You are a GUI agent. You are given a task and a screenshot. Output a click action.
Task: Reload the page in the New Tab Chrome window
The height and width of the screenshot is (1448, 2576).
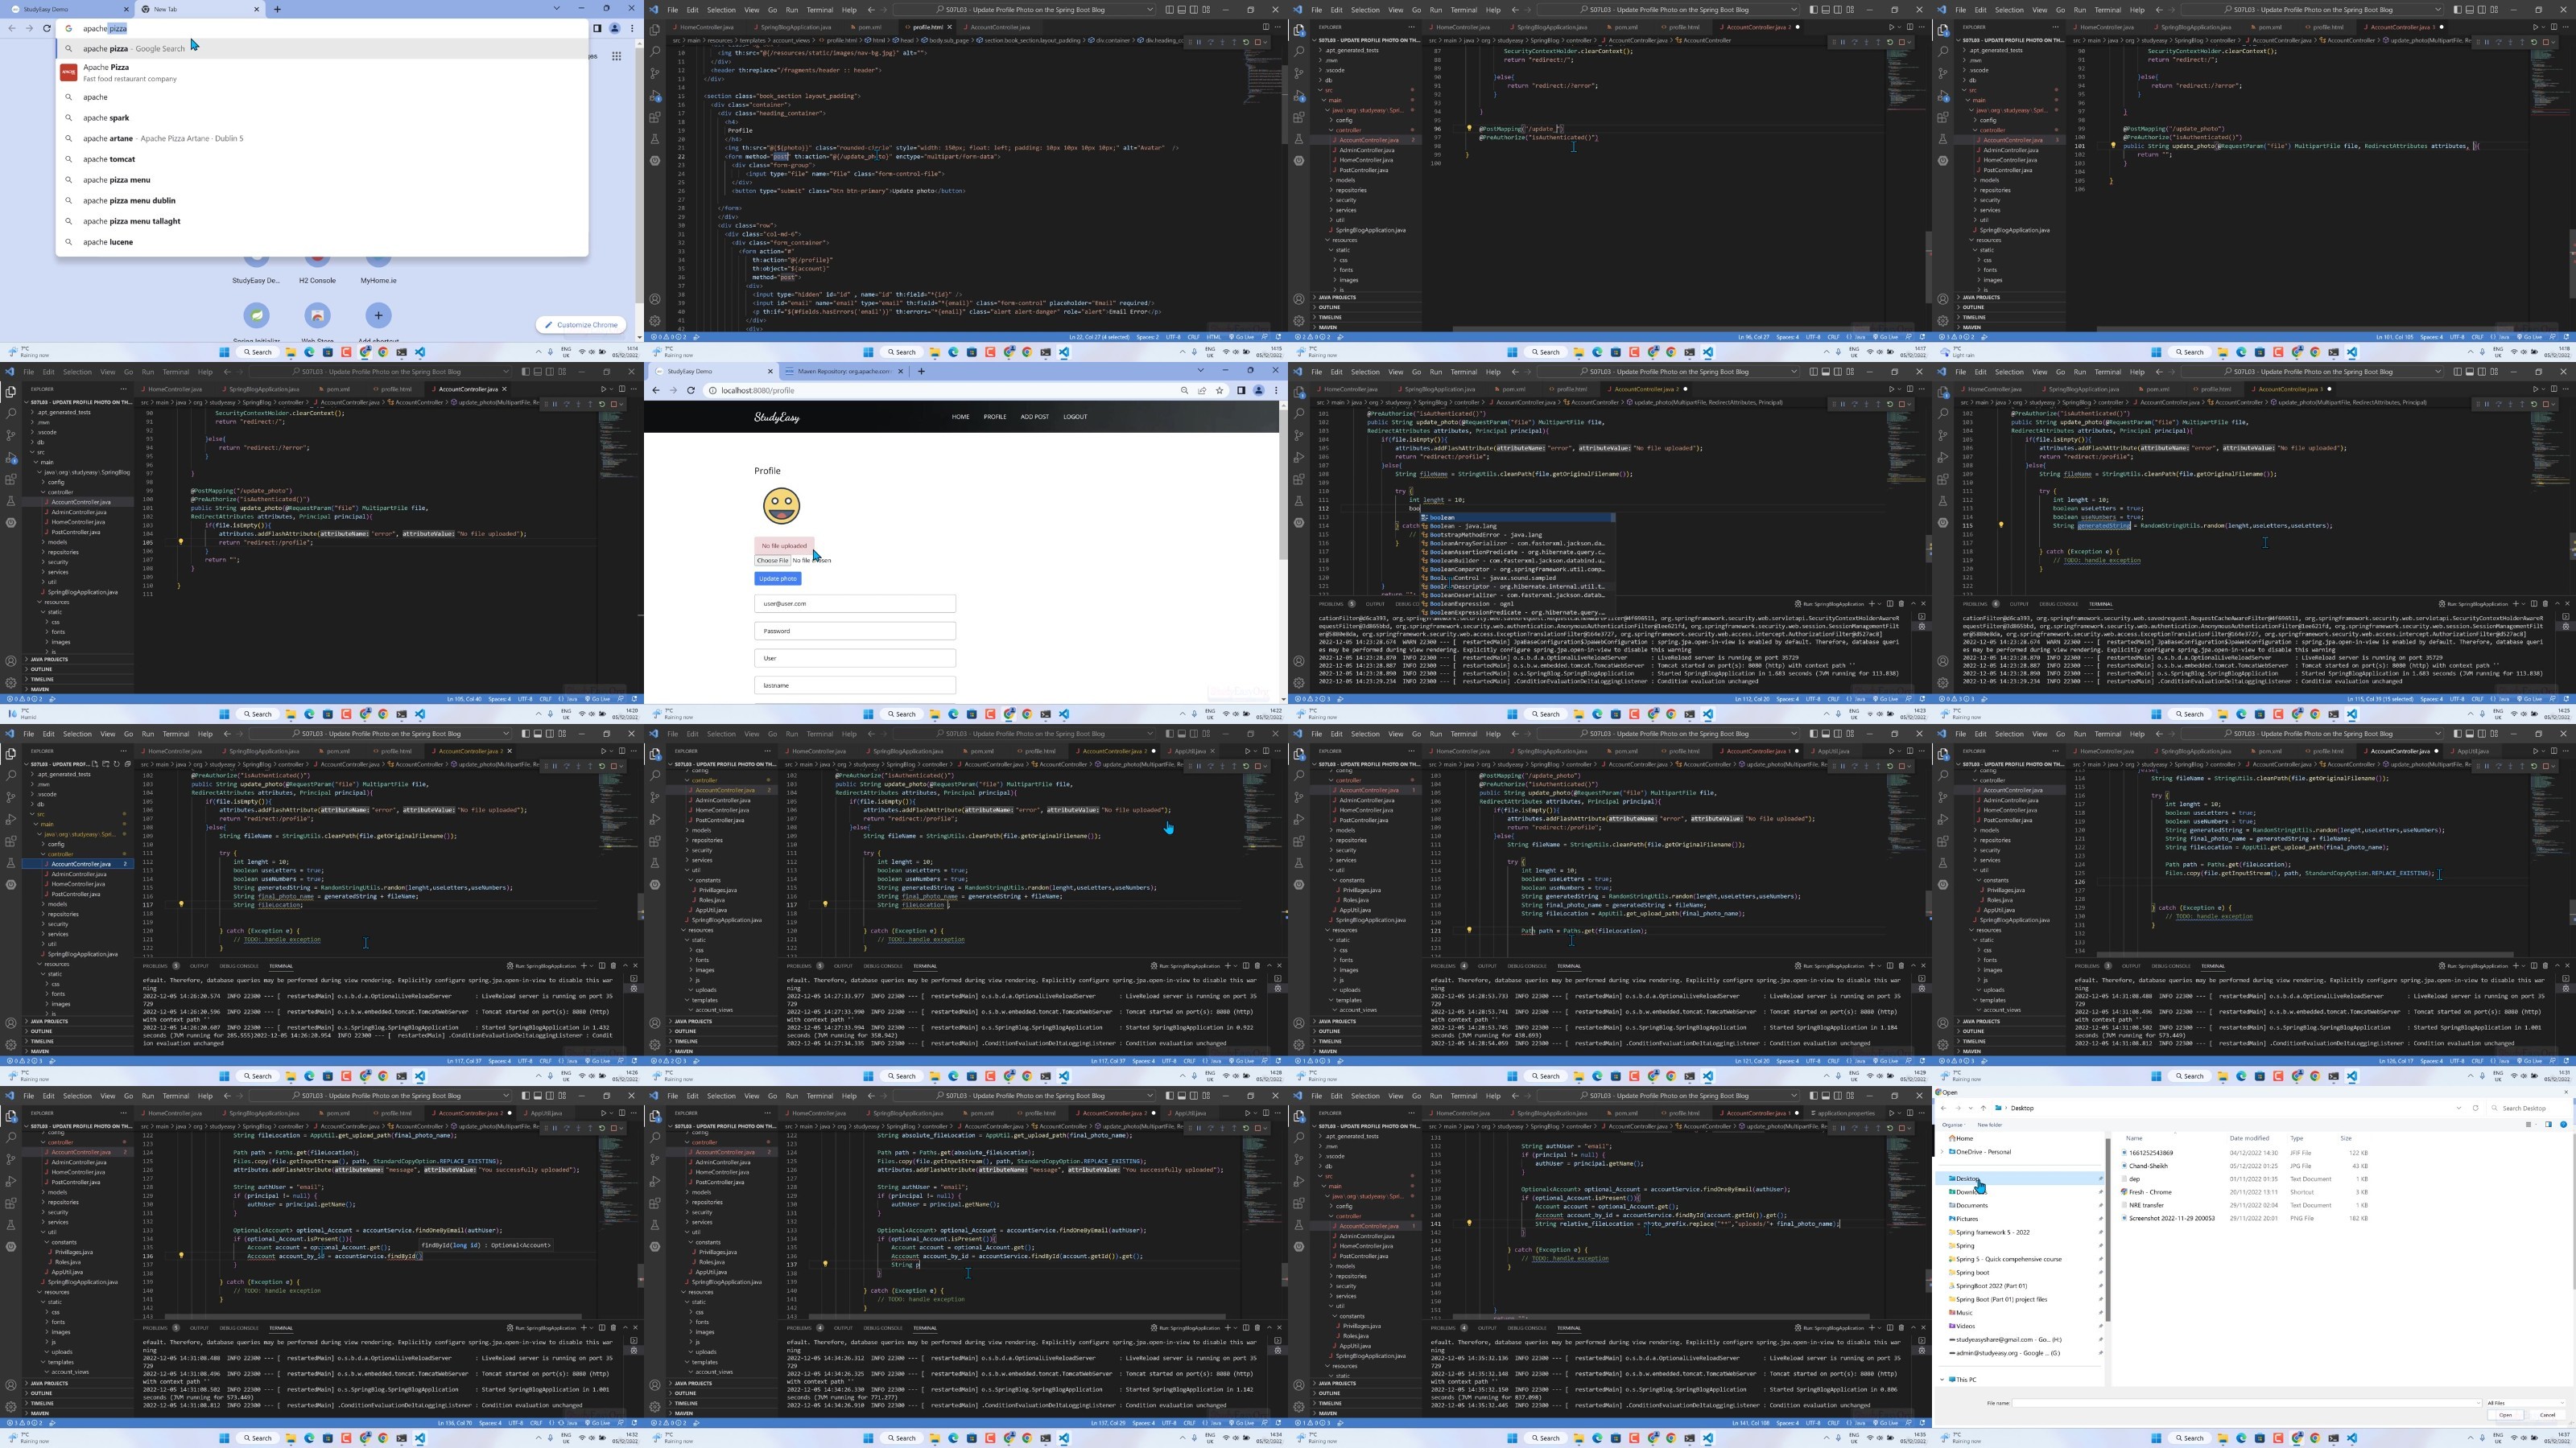pos(46,28)
